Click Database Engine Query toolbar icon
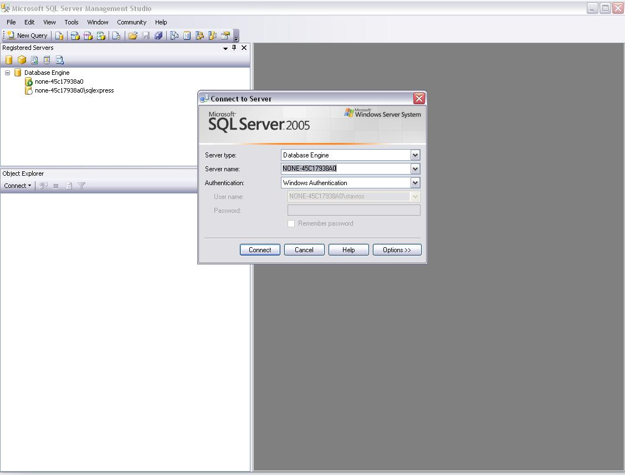This screenshot has width=625, height=475. coord(59,36)
